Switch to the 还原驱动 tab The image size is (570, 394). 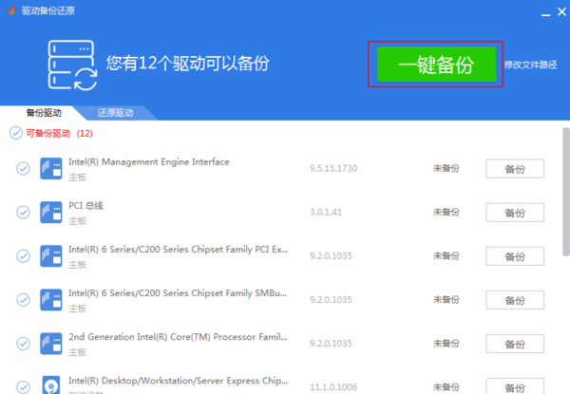[115, 112]
